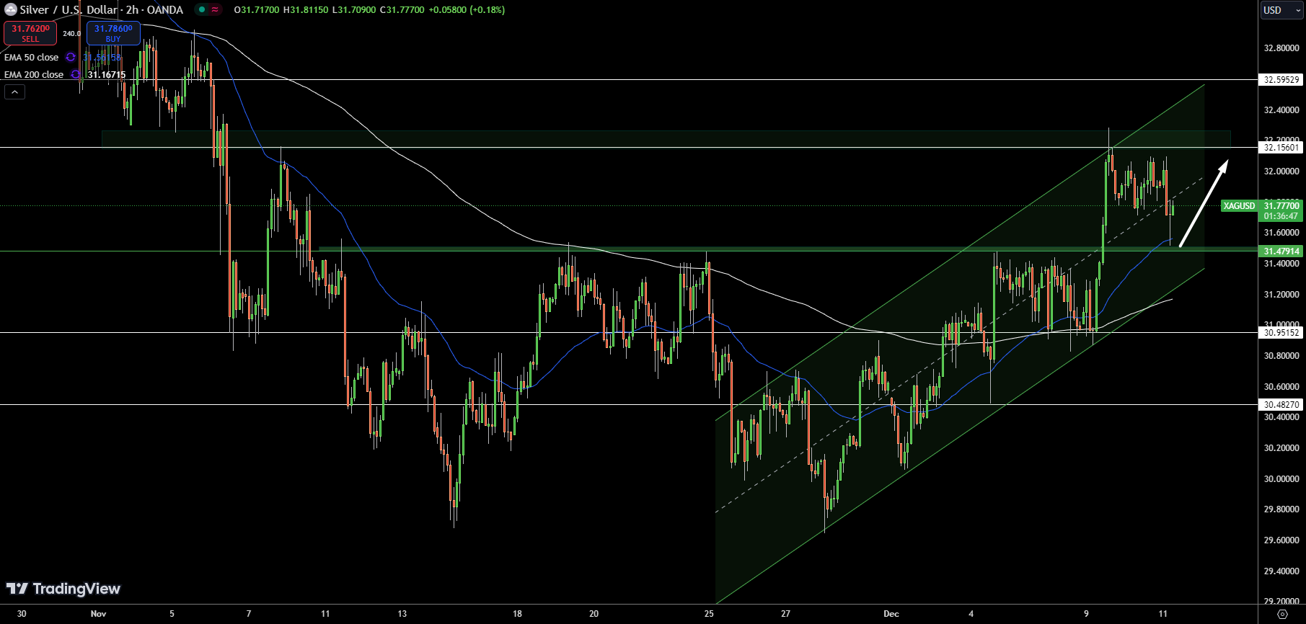Click the green 31.47914 price label
This screenshot has height=624, width=1306.
point(1281,251)
